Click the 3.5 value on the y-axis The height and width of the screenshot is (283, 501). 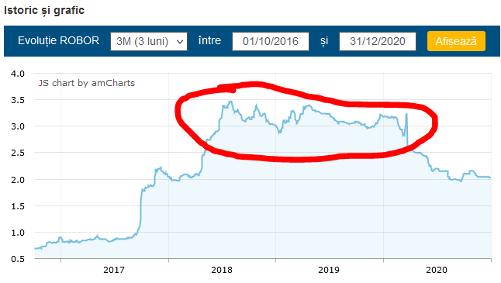coord(18,100)
